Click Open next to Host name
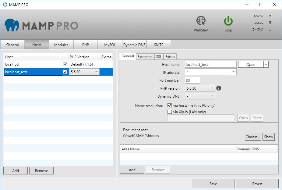The height and width of the screenshot is (190, 282). tap(251, 64)
